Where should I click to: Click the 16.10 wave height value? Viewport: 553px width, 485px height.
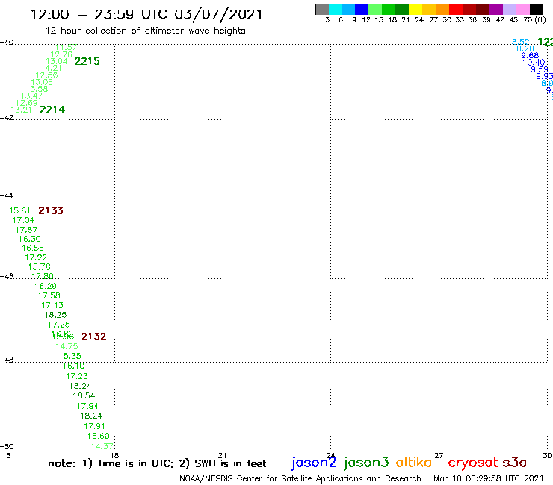coord(74,366)
